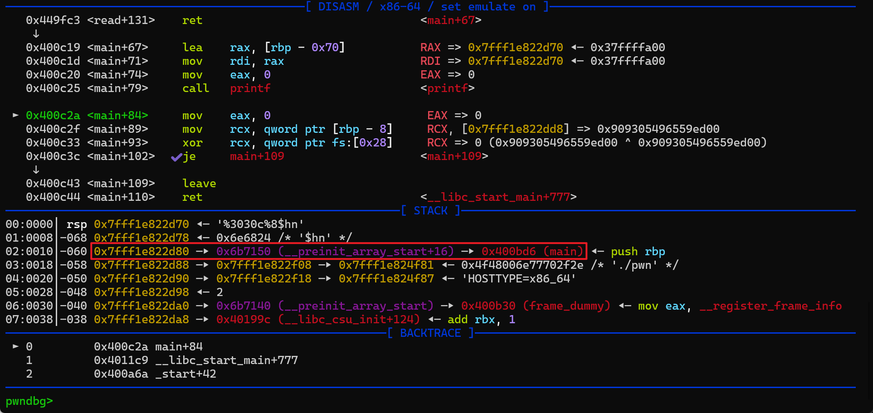Click the down arrow below the je instruction
This screenshot has width=873, height=413.
[x=36, y=170]
